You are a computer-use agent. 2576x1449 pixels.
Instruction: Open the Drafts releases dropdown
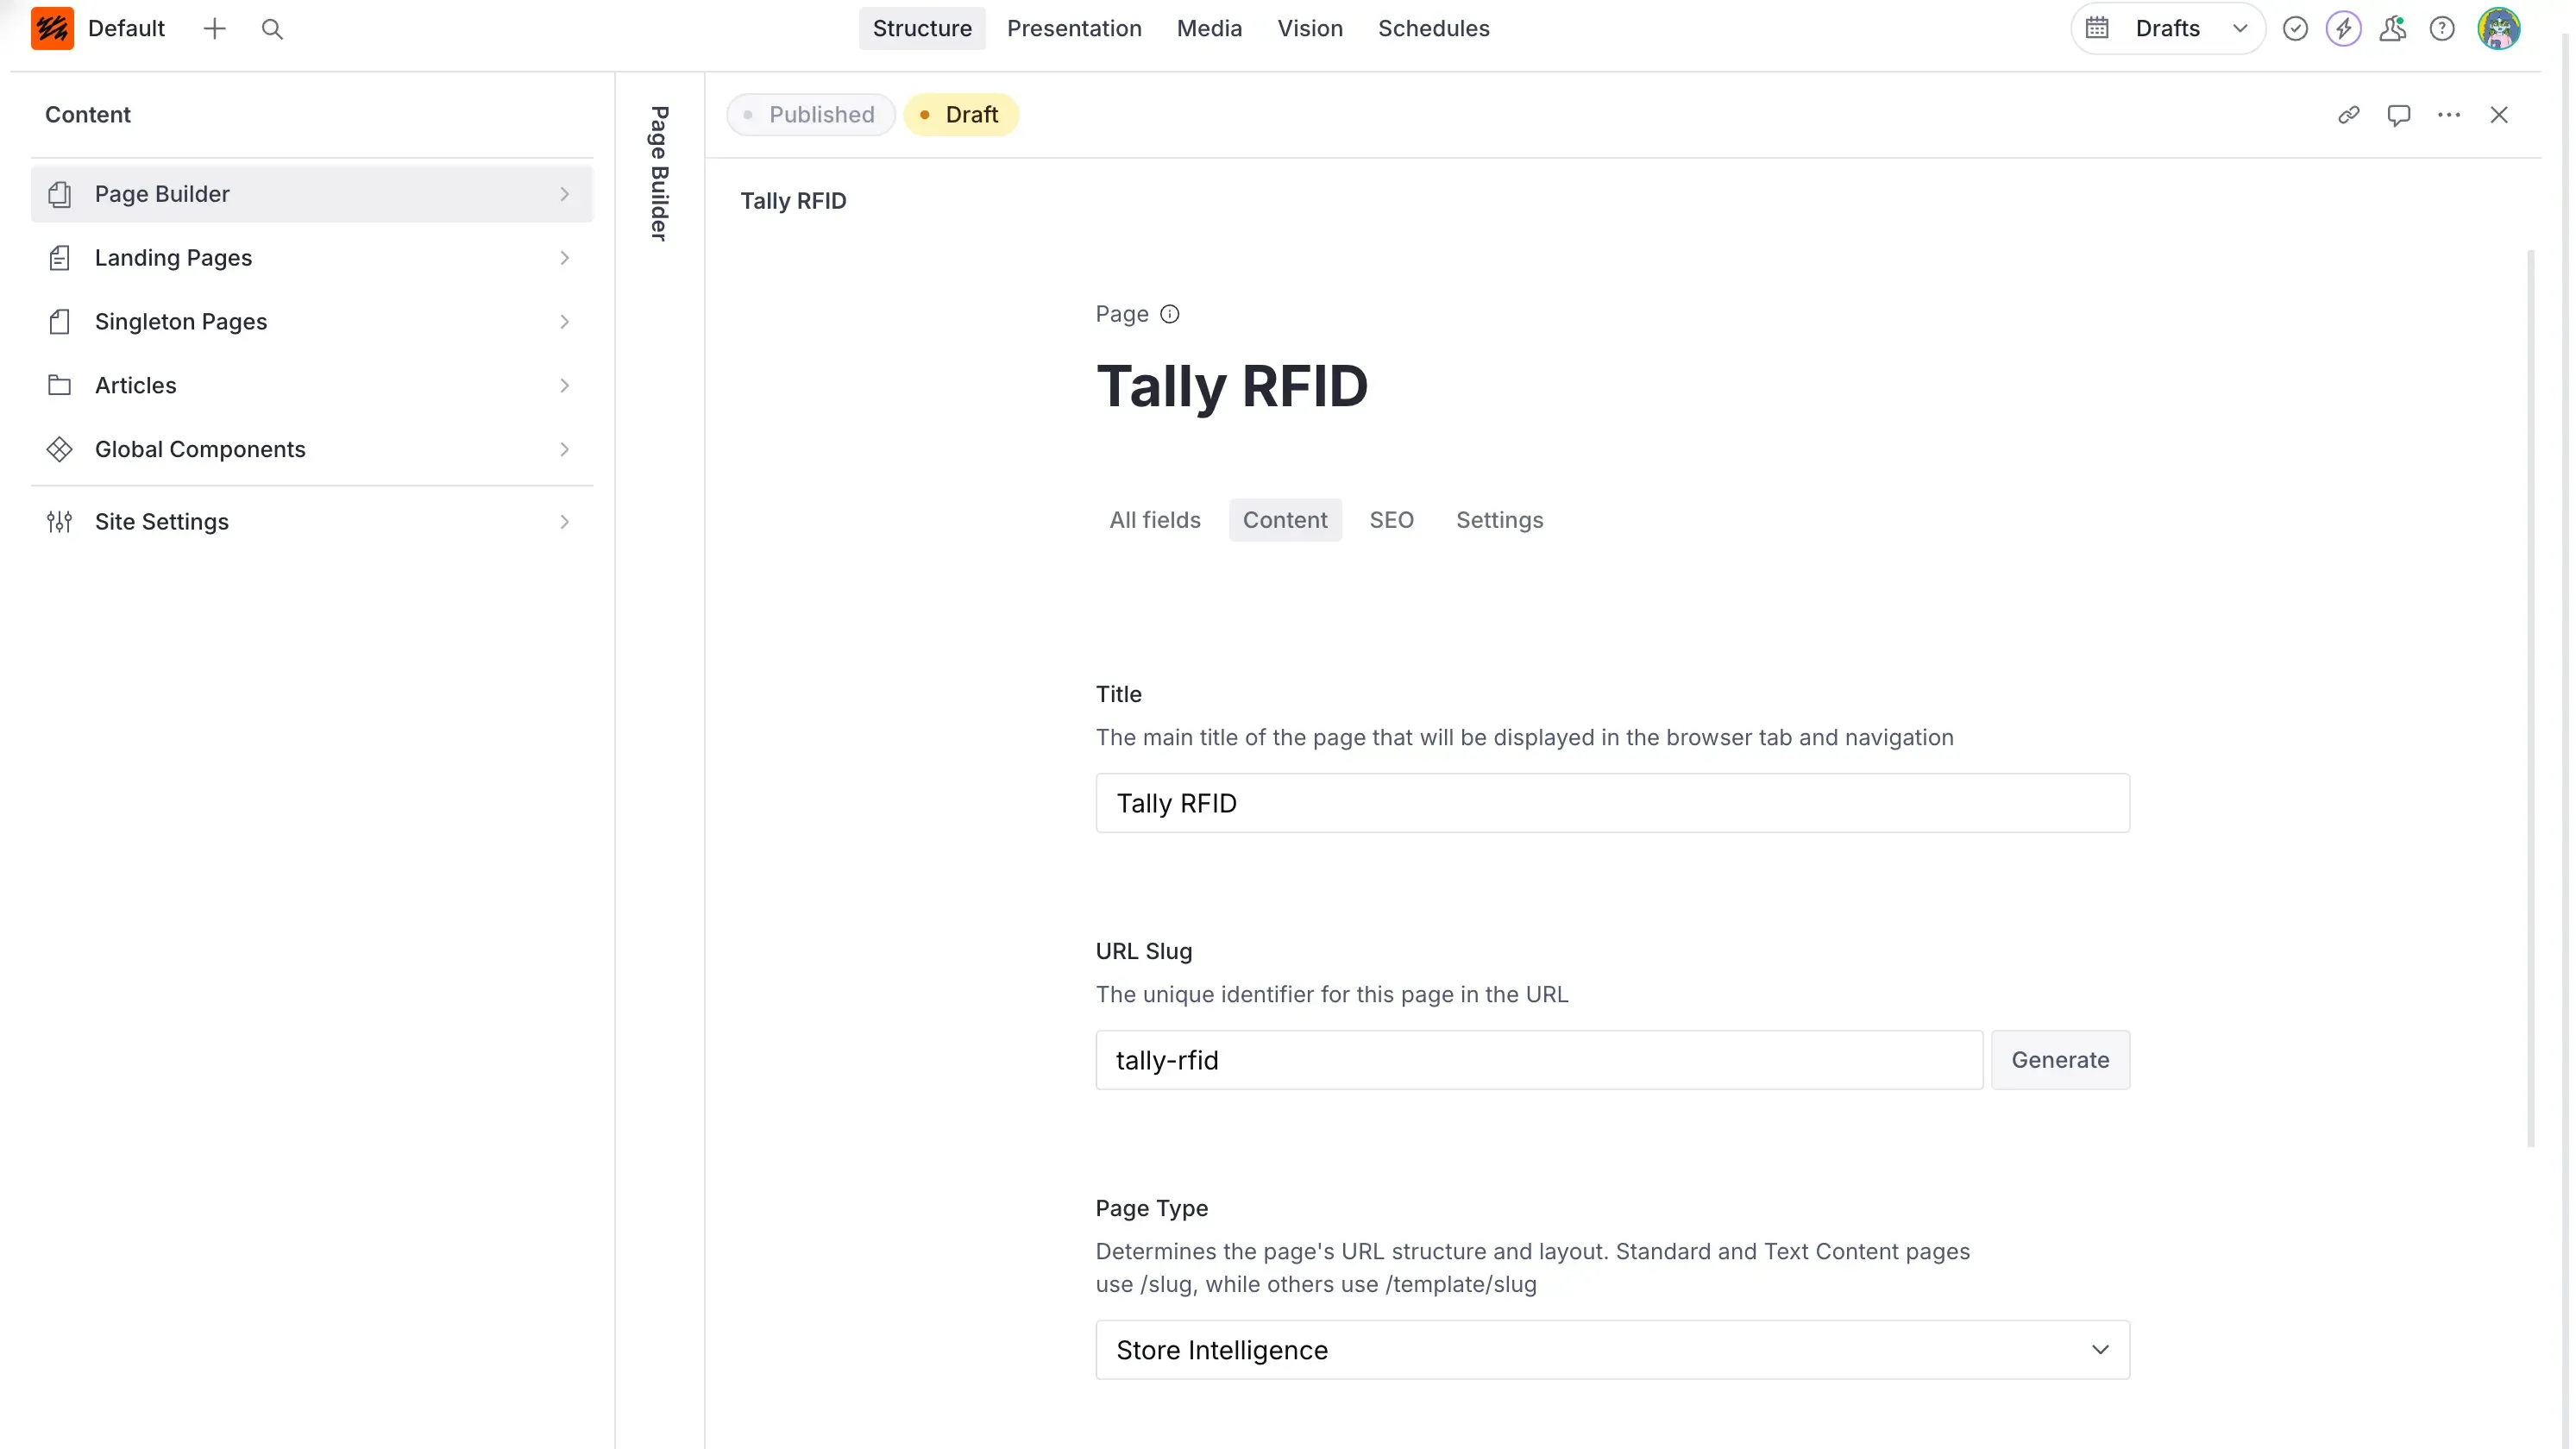pyautogui.click(x=2167, y=28)
